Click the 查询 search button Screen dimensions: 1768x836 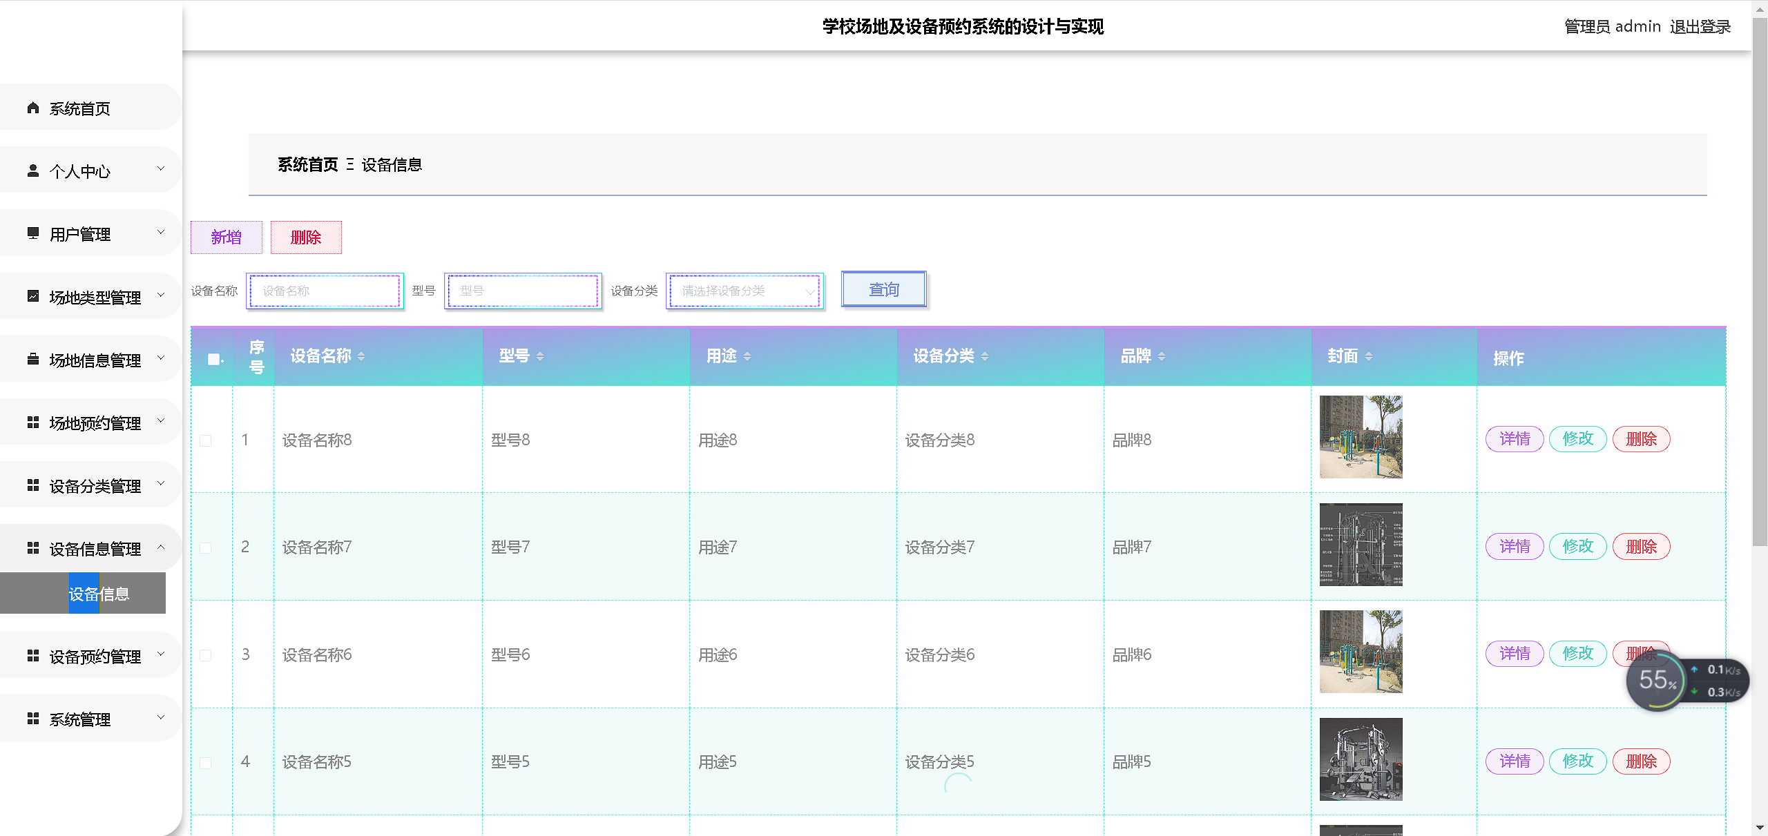[883, 290]
